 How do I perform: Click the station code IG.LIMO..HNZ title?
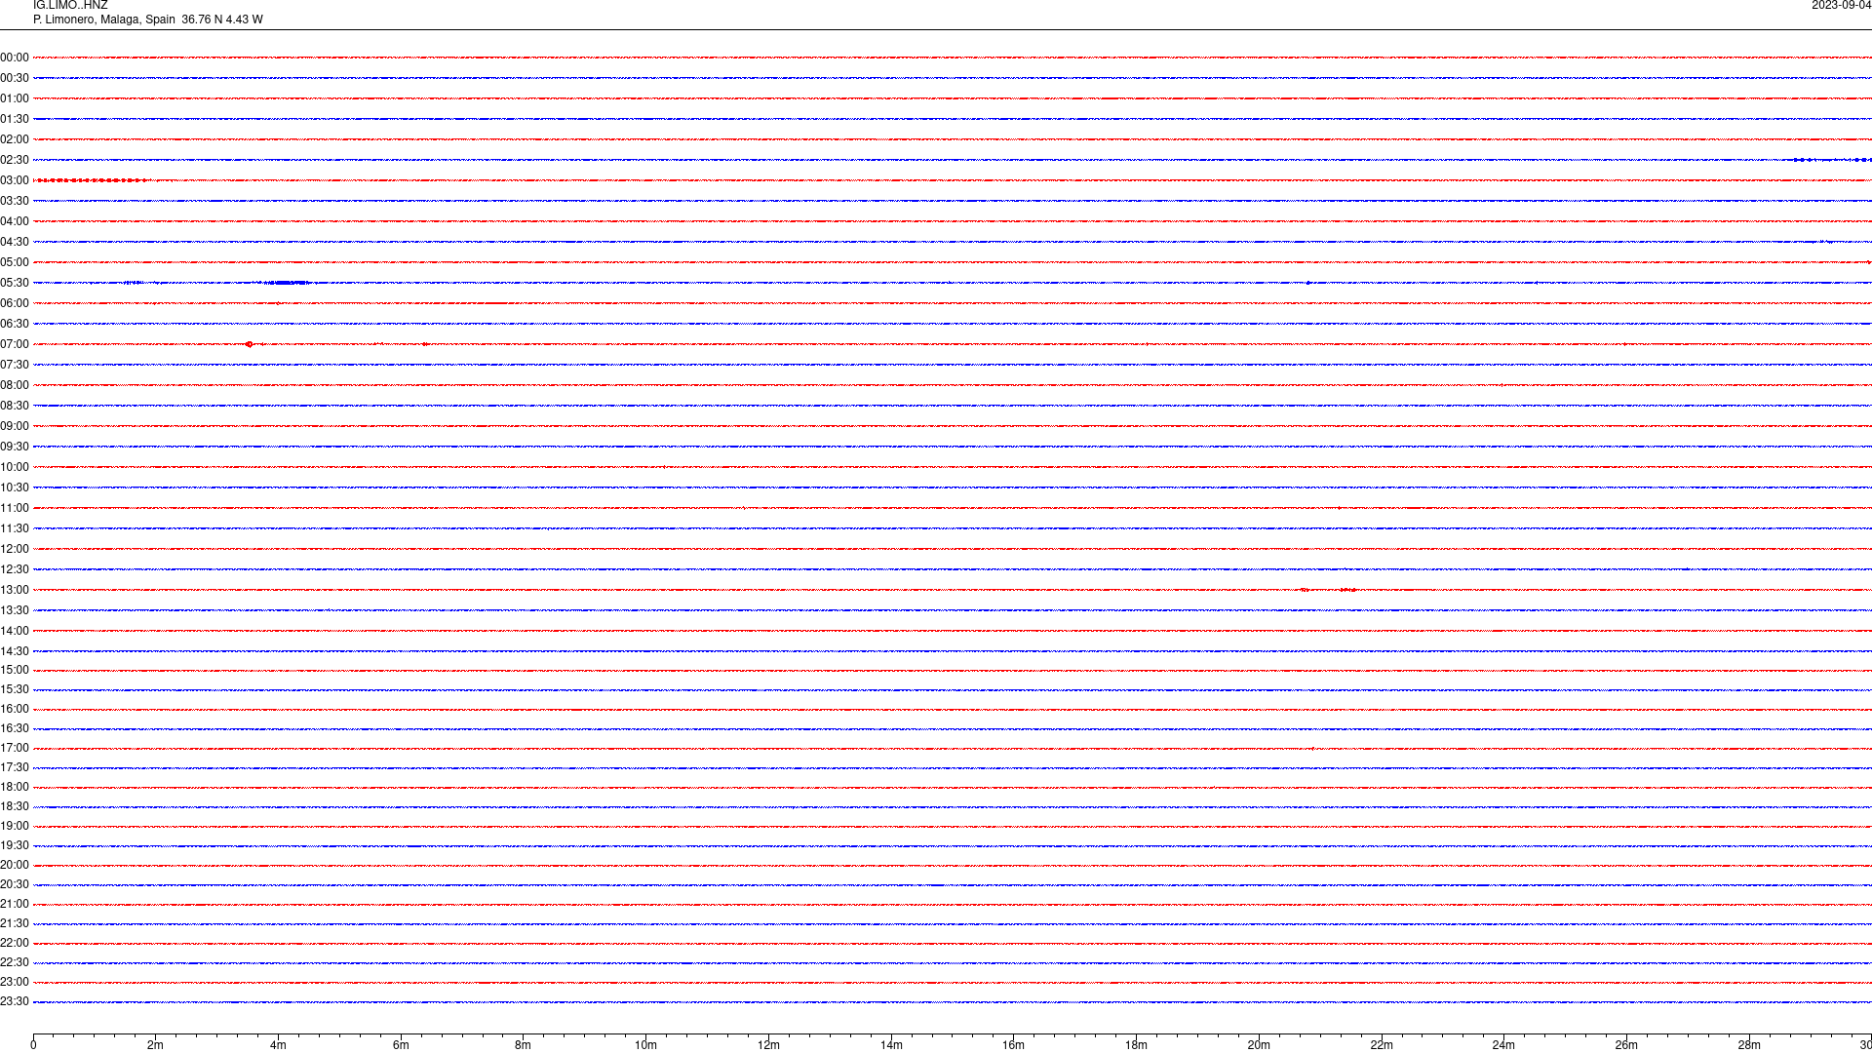(70, 6)
